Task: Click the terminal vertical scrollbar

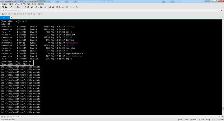Action: 223,67
